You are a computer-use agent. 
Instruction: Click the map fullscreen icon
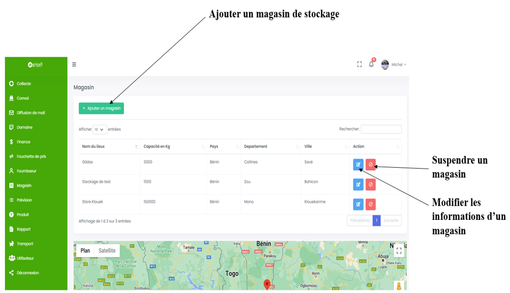pos(399,251)
